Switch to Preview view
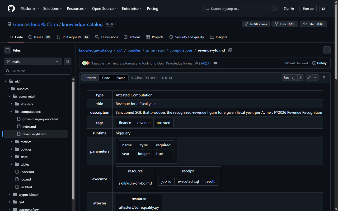Viewport: 338px width, 211px height. (90, 78)
